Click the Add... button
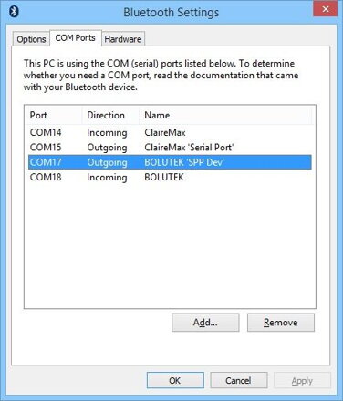 pos(205,323)
